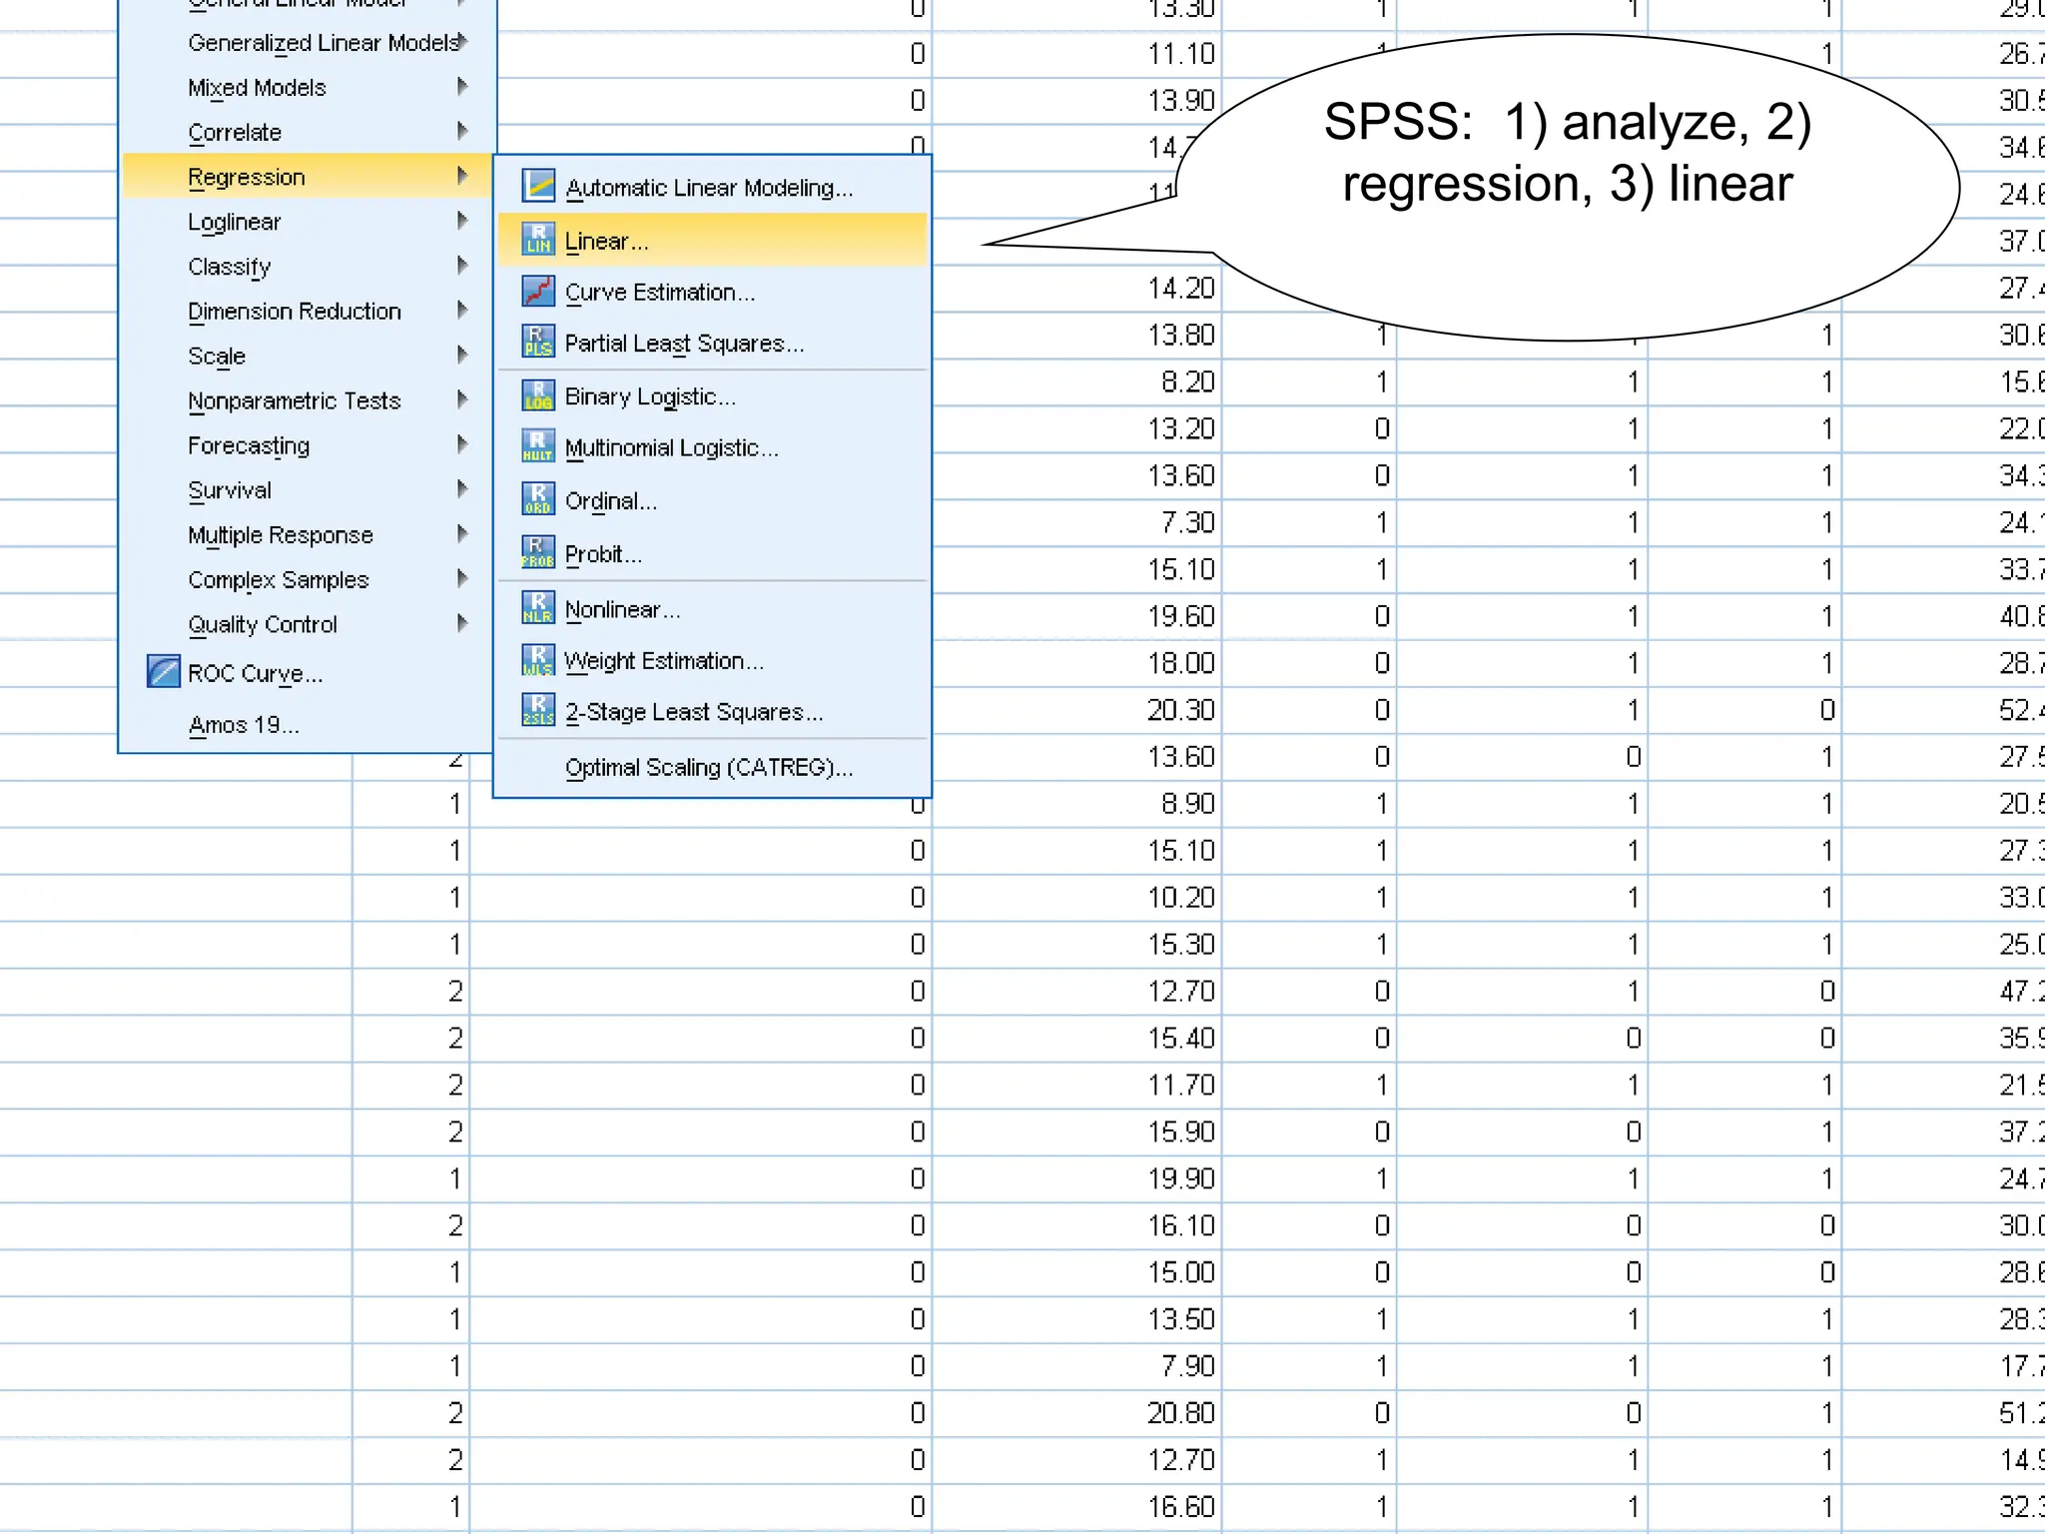Open the Forecasting menu entry
The image size is (2045, 1534).
pyautogui.click(x=308, y=445)
